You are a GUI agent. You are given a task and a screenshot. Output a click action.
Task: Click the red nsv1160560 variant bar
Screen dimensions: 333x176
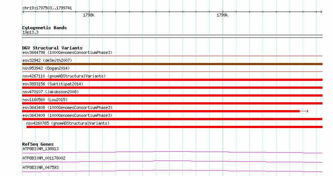pos(172,103)
